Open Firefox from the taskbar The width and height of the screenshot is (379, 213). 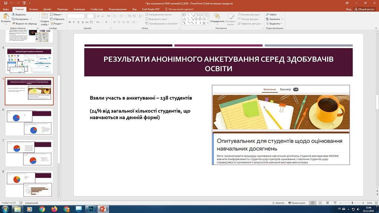click(54, 209)
